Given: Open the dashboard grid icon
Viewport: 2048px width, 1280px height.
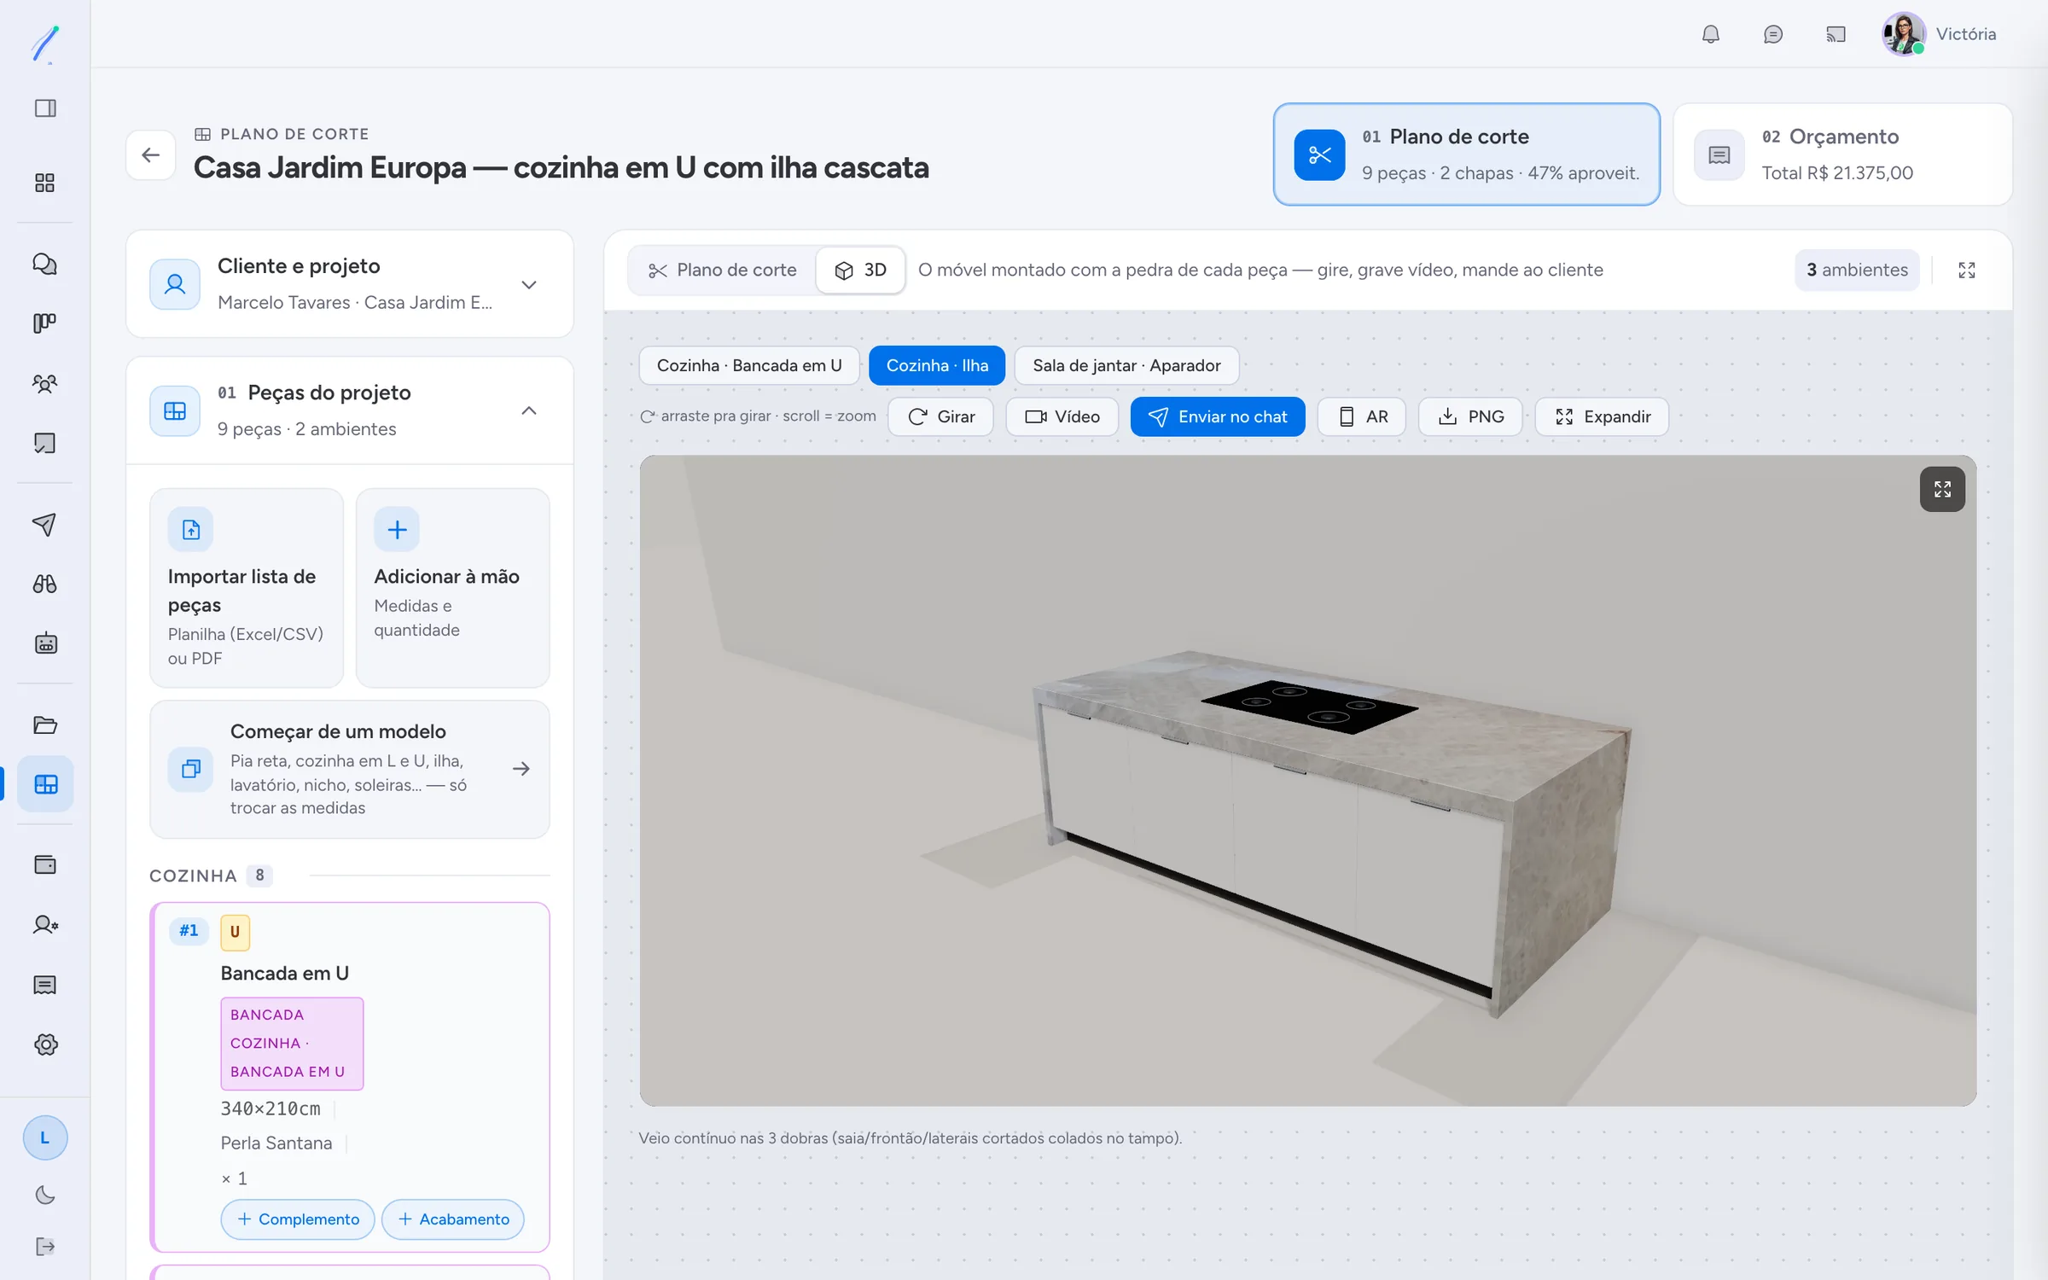Looking at the screenshot, I should point(45,183).
